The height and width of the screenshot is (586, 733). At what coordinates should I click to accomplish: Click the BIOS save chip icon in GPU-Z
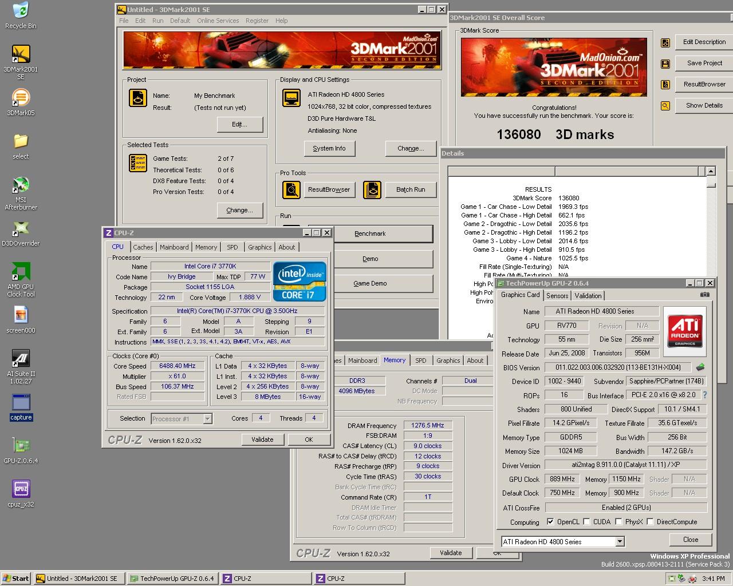700,367
